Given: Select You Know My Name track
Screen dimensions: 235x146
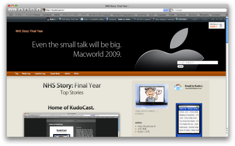Looking at the screenshot, I should [189, 121].
